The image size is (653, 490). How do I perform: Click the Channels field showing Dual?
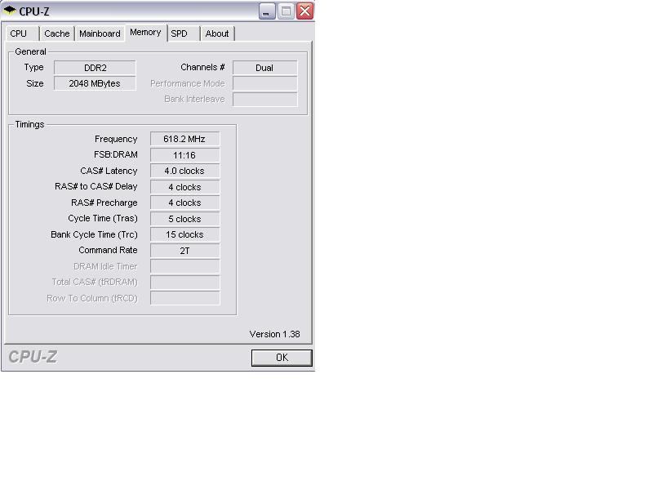(264, 68)
